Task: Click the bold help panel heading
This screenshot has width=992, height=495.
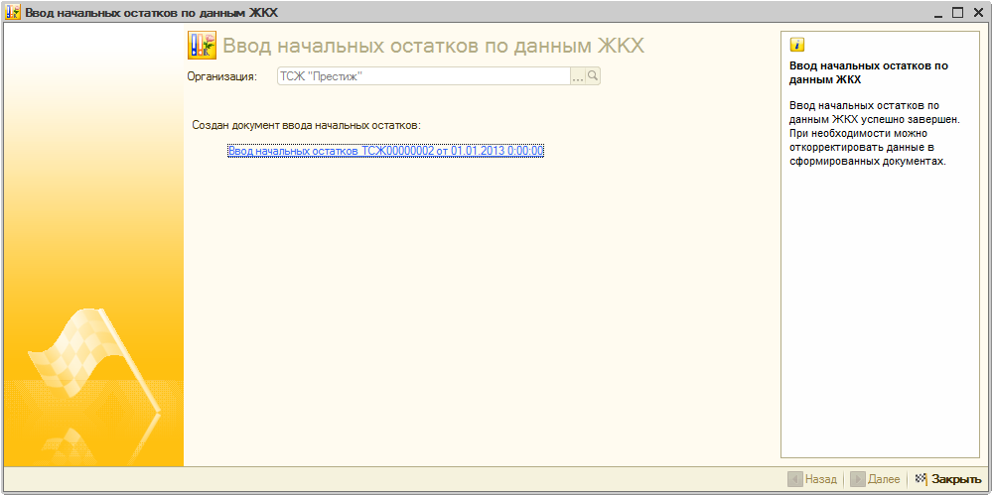Action: [869, 72]
